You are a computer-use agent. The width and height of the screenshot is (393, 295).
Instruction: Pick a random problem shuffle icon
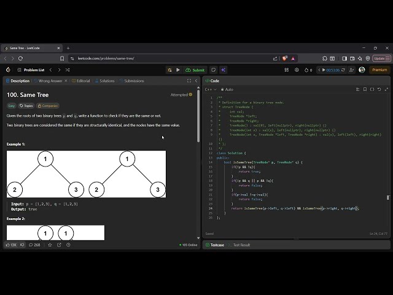pyautogui.click(x=68, y=70)
